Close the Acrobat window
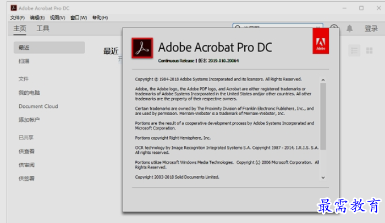The height and width of the screenshot is (223, 385). click(x=378, y=8)
